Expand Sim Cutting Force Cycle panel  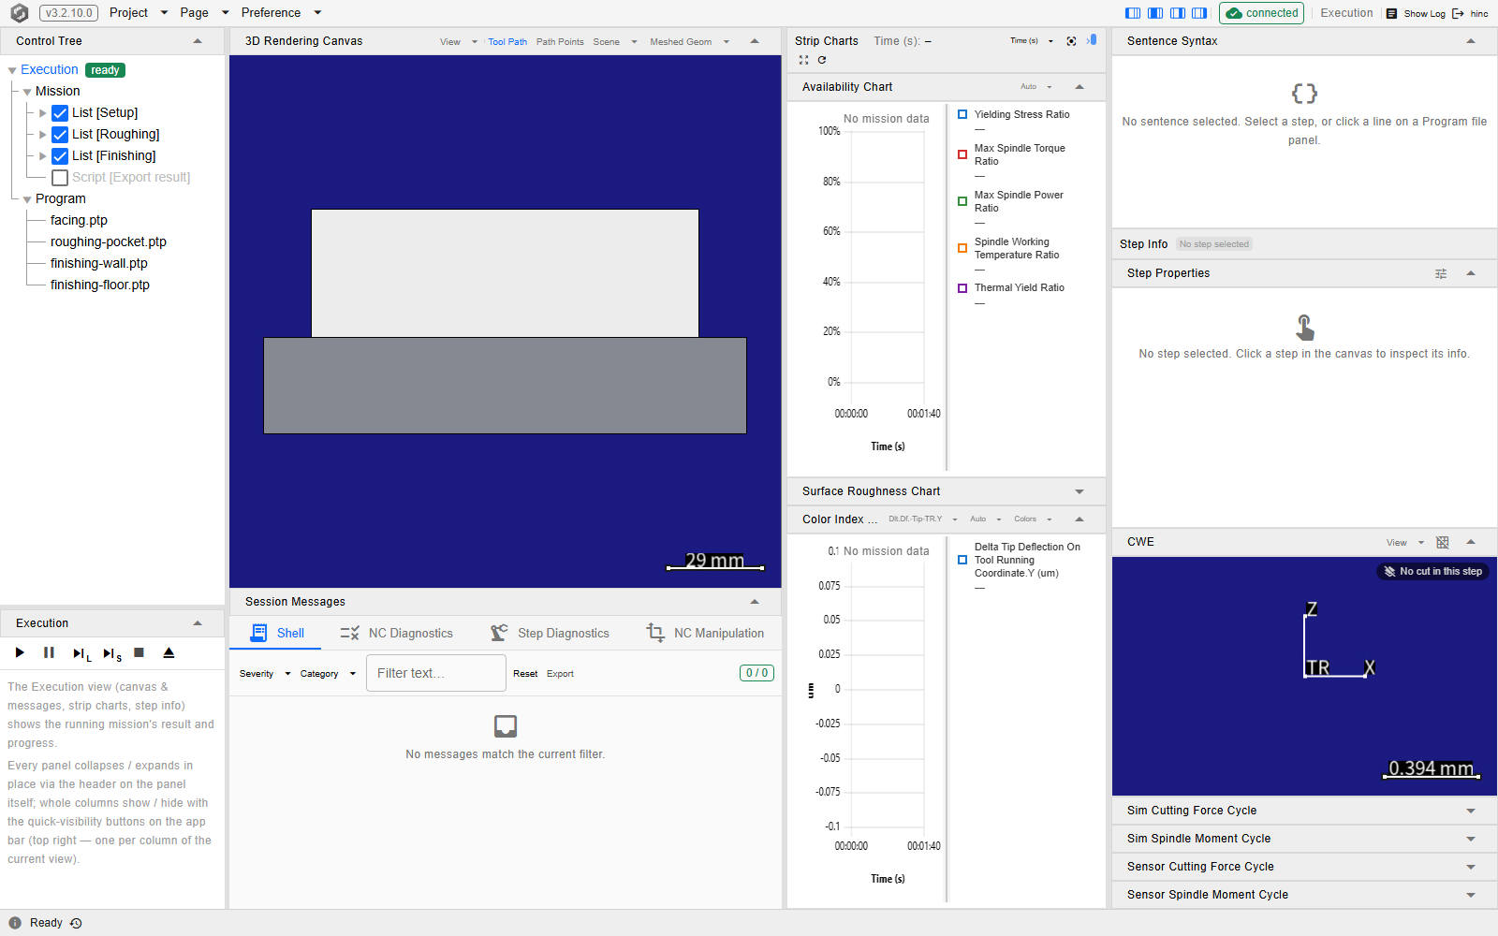1471,811
